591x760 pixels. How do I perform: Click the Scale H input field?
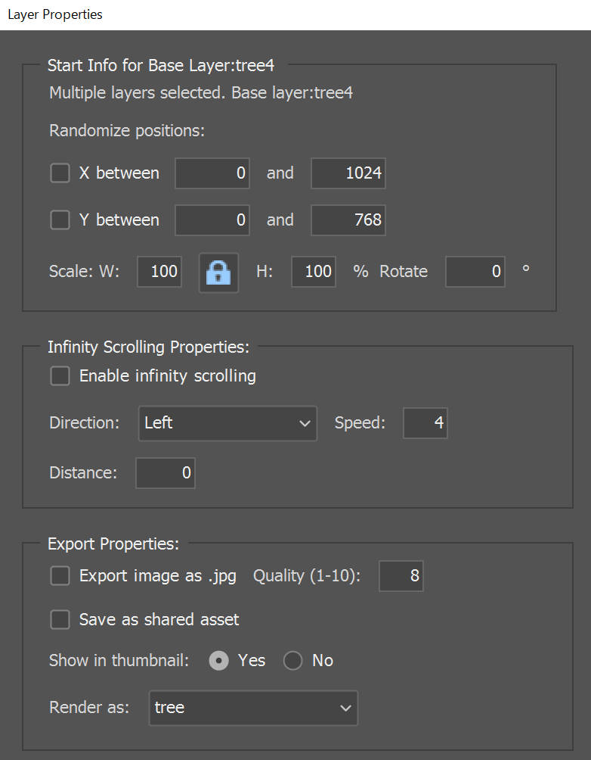tap(314, 272)
